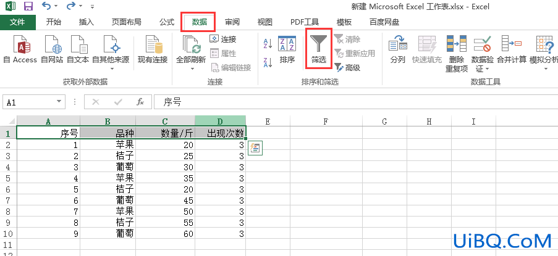Click the formula bar showing 序号
Viewport: 558px width, 256px height.
tap(356, 102)
